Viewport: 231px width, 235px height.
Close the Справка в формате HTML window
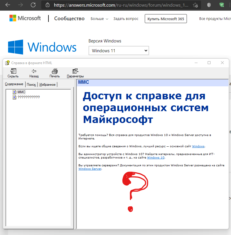222,63
